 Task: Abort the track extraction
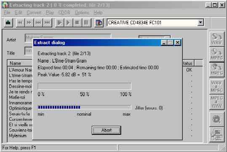tap(107, 130)
